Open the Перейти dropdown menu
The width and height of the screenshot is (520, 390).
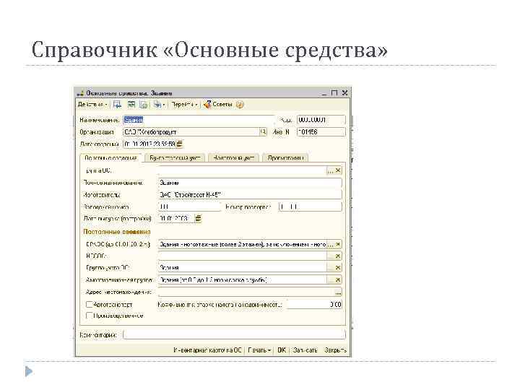(184, 105)
